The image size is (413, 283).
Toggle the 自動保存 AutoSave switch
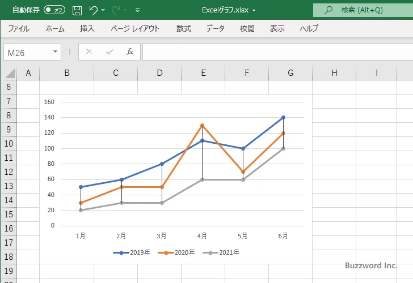(54, 10)
